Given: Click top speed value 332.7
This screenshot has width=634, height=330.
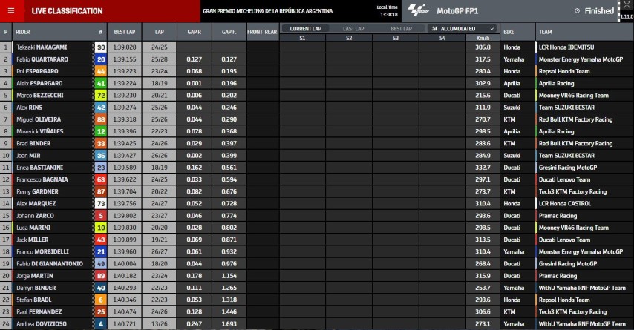Looking at the screenshot, I should point(483,168).
